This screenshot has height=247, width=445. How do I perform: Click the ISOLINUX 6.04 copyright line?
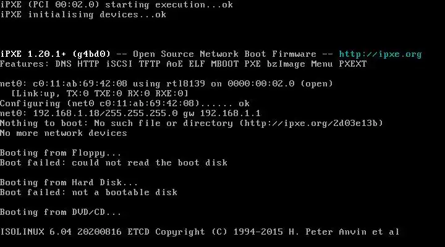[199, 232]
